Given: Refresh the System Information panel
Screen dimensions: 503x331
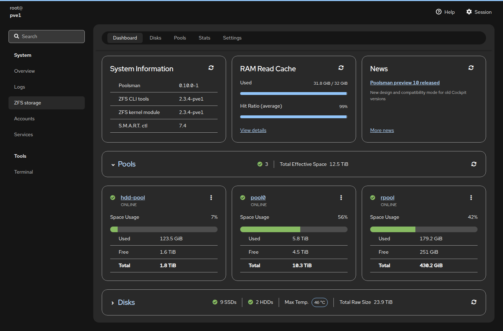Looking at the screenshot, I should click(x=211, y=68).
